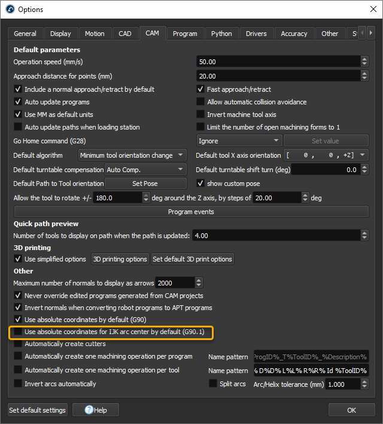Enable absolute coordinates for IJK arc center
This screenshot has width=383, height=424.
tap(19, 332)
